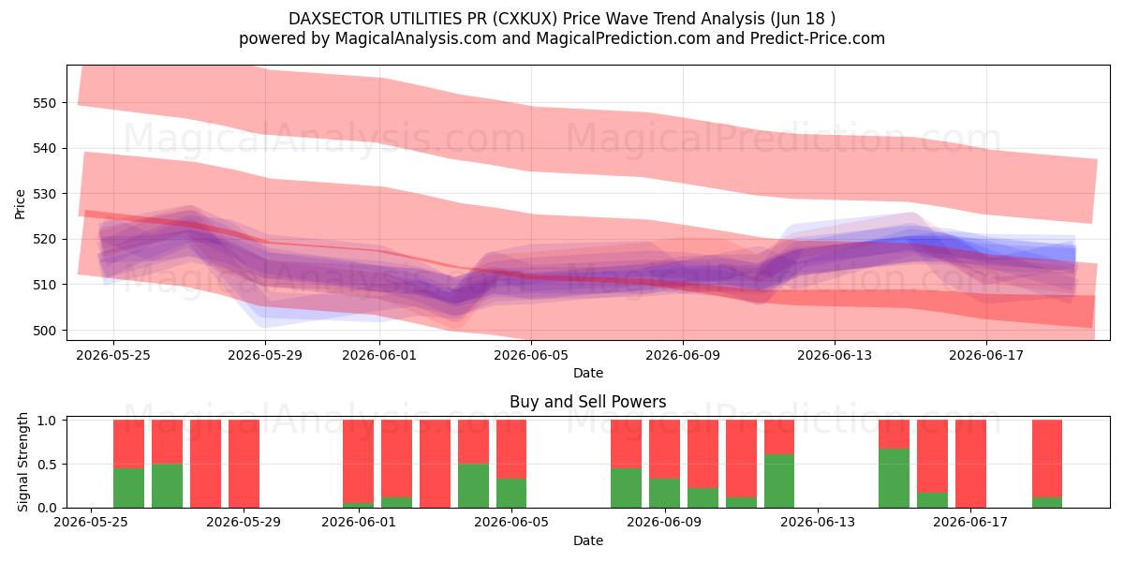This screenshot has width=1124, height=562.
Task: Click 2026-06-05 on the signal chart date axis
Action: click(511, 523)
